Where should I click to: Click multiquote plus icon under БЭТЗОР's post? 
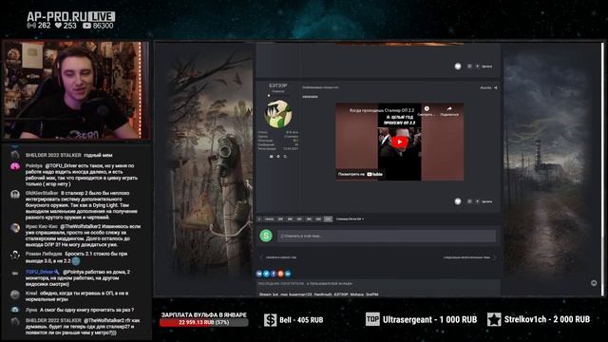click(x=477, y=201)
